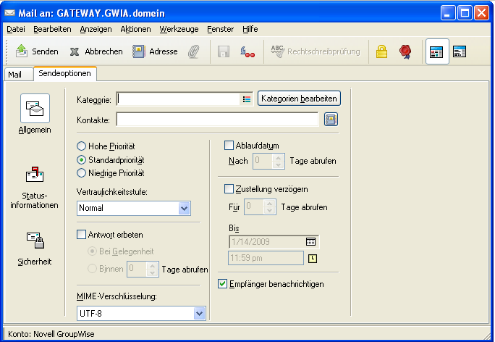Click the yellow padlock encrypt icon
495x342 pixels.
(x=381, y=51)
